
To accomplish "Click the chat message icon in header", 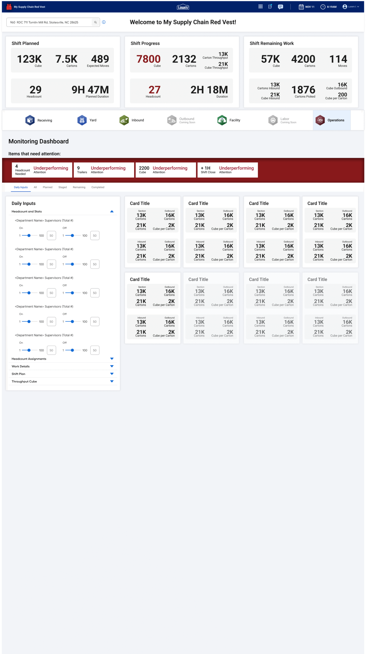I will pyautogui.click(x=280, y=7).
